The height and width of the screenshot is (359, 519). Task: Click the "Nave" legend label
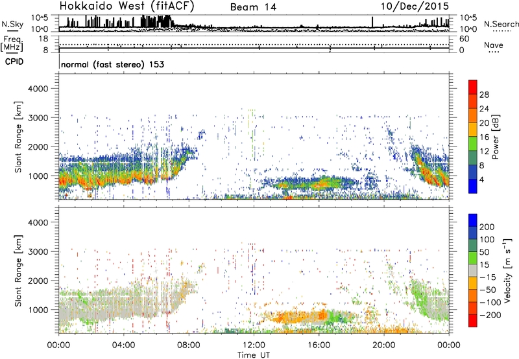(x=494, y=45)
